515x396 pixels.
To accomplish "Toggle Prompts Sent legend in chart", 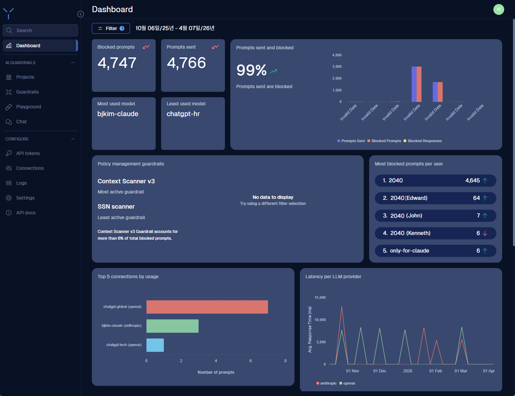I will coord(351,141).
